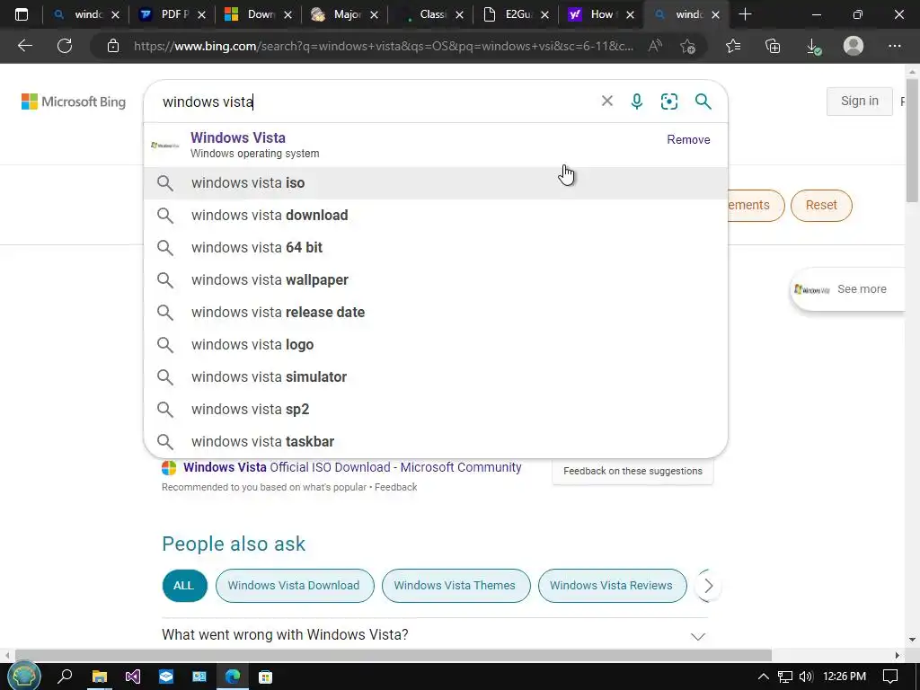Select suggestion 'windows vista 64 bit'
Image resolution: width=920 pixels, height=690 pixels.
[x=436, y=247]
